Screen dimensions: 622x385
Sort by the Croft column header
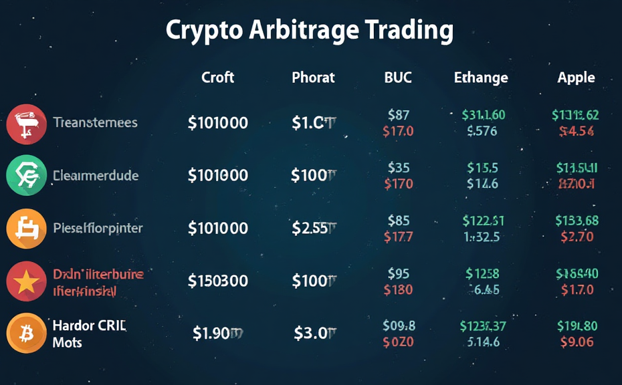pos(218,78)
